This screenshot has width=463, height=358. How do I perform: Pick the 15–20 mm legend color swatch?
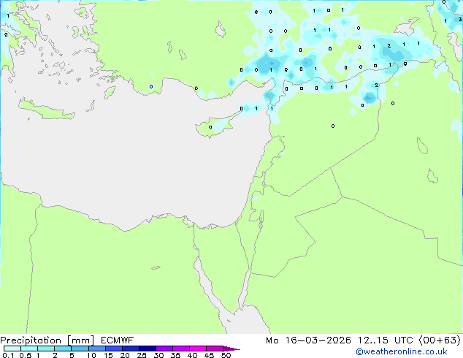click(114, 349)
